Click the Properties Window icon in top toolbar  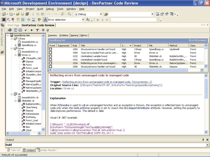coord(162,14)
